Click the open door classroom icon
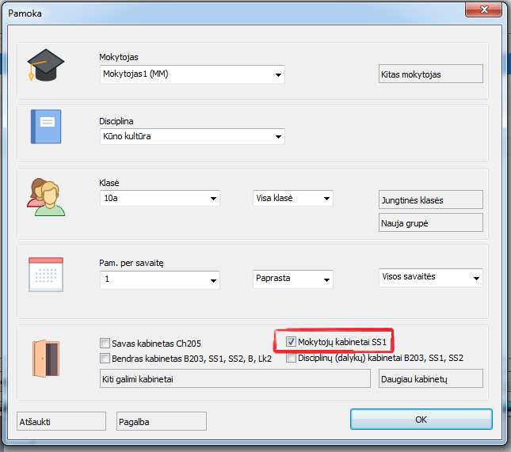 pyautogui.click(x=45, y=357)
